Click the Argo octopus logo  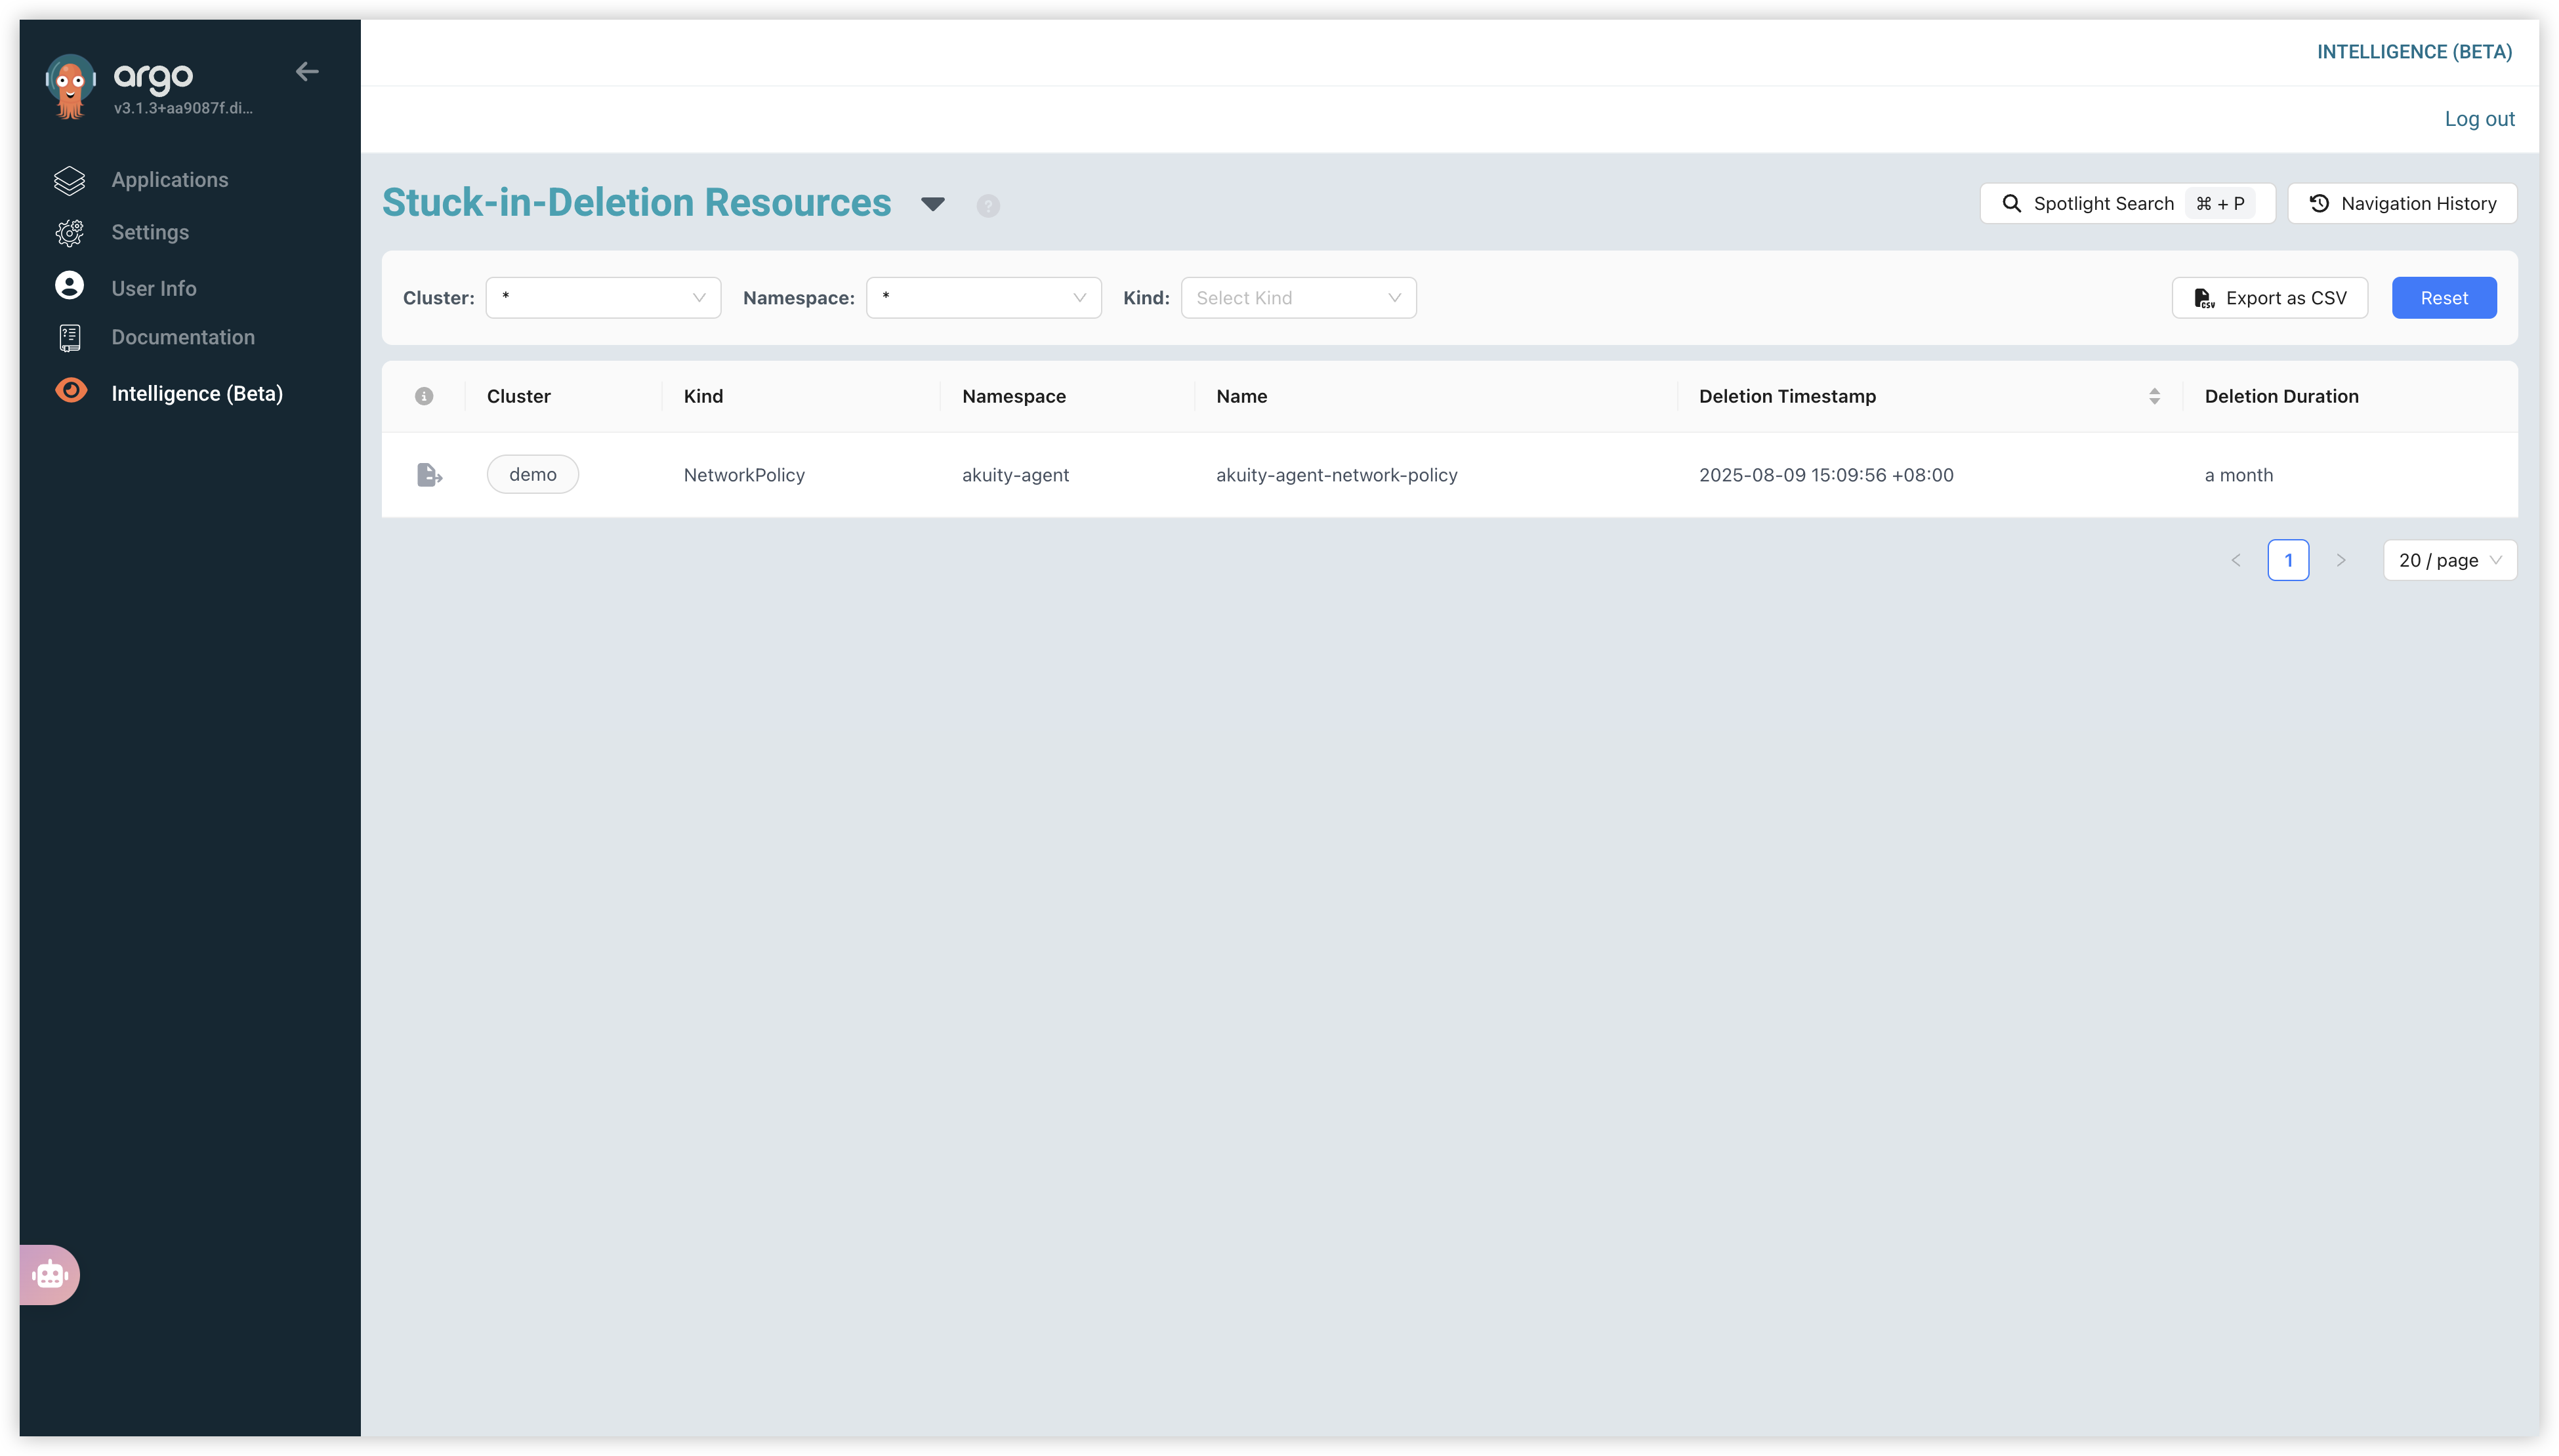click(70, 86)
